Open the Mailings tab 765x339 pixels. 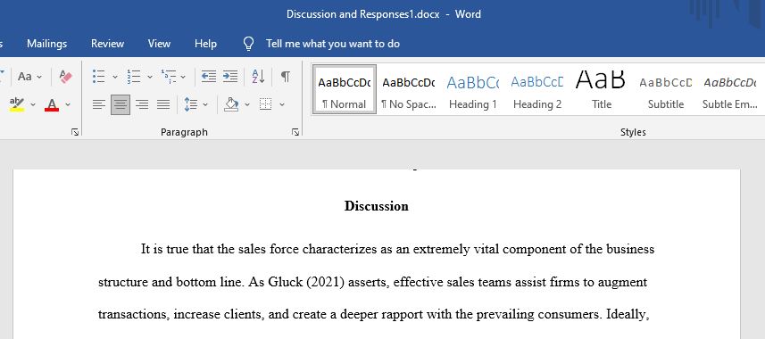46,44
